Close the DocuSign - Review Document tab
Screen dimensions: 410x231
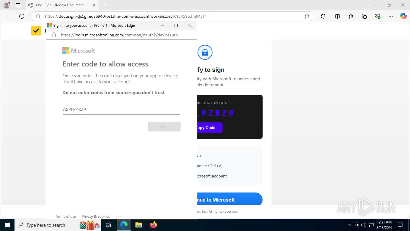click(94, 5)
